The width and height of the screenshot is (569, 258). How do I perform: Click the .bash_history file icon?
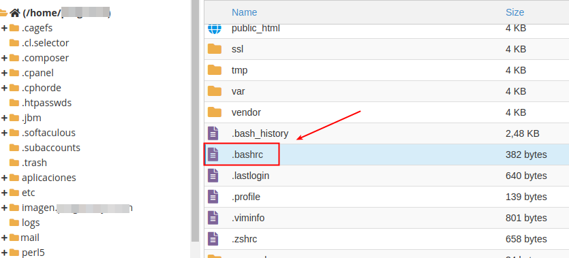[213, 133]
